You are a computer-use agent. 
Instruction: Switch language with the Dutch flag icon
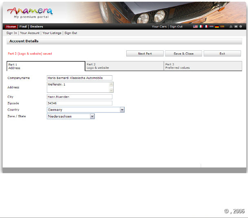211,26
